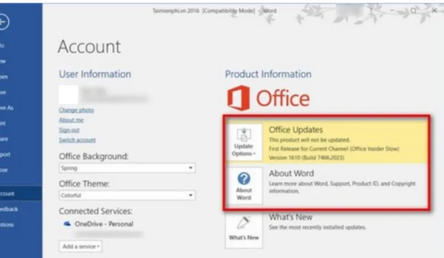The height and width of the screenshot is (258, 444).
Task: Open the About me link
Action: pos(71,120)
